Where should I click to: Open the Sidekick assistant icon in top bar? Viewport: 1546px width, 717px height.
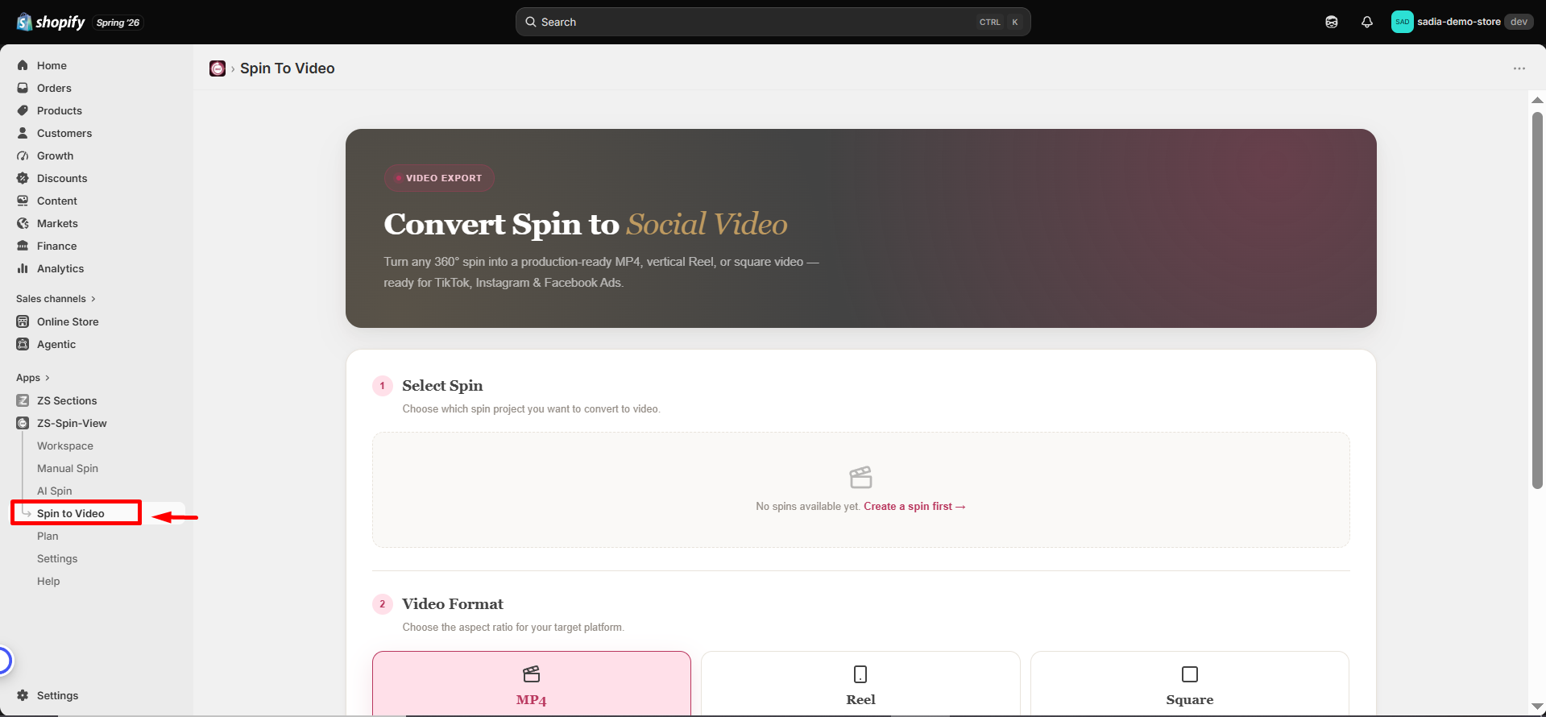[x=1332, y=22]
